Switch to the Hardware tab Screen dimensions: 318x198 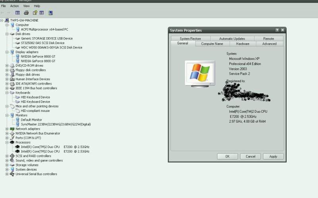point(243,44)
